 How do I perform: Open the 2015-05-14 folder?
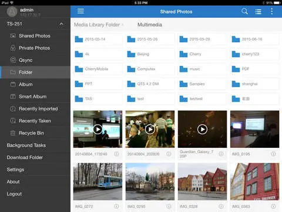[98, 39]
